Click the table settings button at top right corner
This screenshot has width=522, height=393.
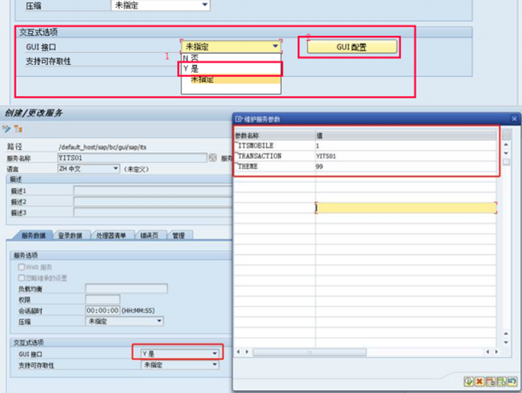506,135
